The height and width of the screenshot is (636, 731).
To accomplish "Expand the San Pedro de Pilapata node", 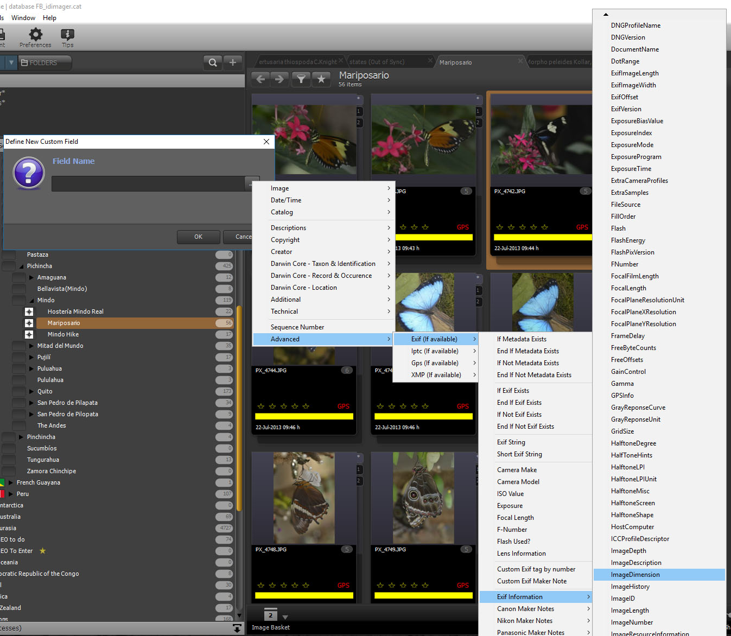I will point(31,403).
